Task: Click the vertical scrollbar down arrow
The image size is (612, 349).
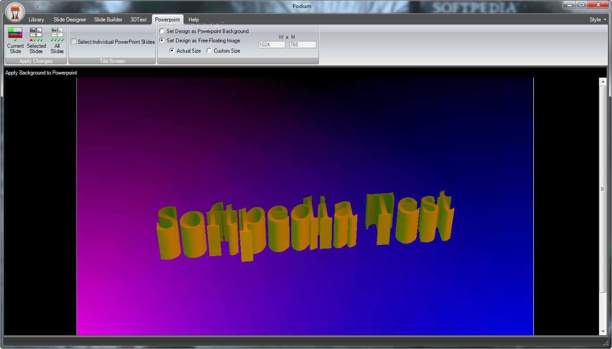Action: point(603,331)
